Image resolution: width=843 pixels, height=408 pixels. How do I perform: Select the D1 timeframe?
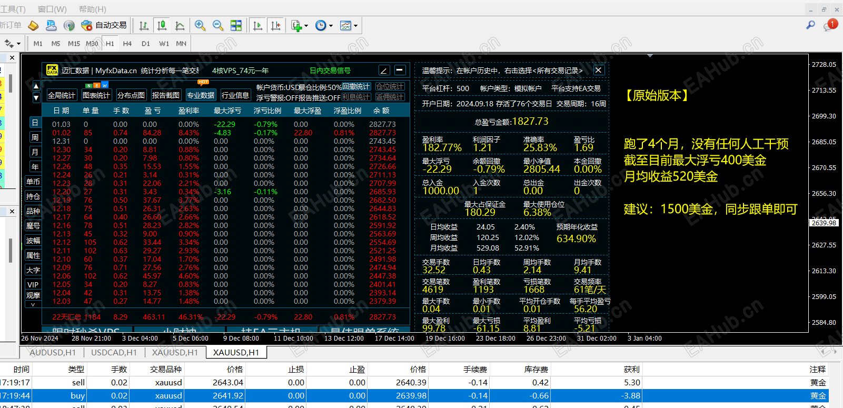pyautogui.click(x=146, y=44)
